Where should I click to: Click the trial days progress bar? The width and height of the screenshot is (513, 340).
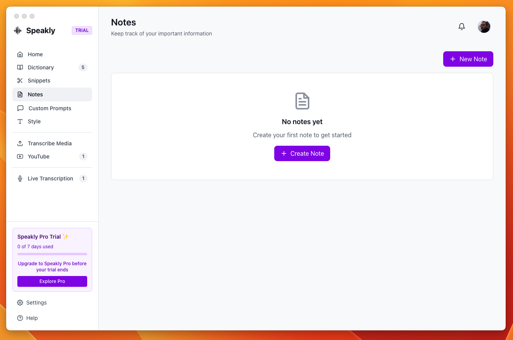pyautogui.click(x=52, y=254)
